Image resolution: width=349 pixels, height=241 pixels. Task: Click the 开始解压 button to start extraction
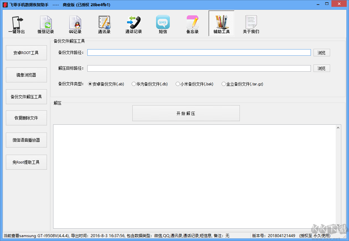tap(186, 113)
